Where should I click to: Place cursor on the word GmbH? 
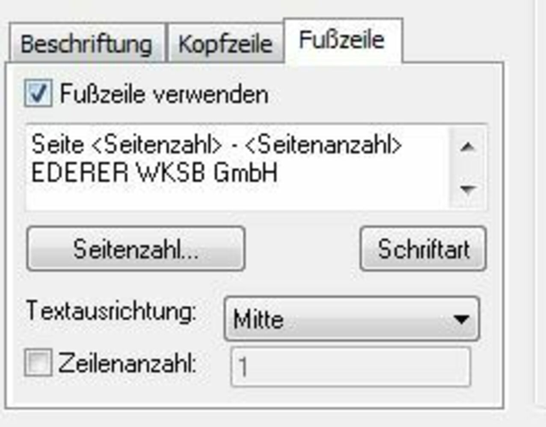click(245, 173)
